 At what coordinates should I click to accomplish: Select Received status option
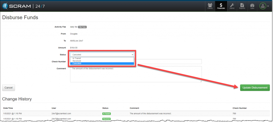(x=102, y=61)
